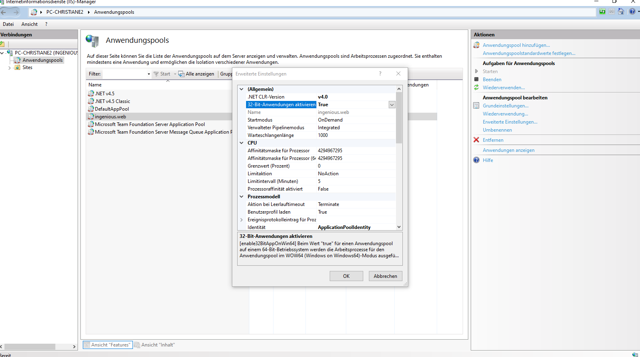Click the .NET v4.5 Classic pool icon

point(91,101)
